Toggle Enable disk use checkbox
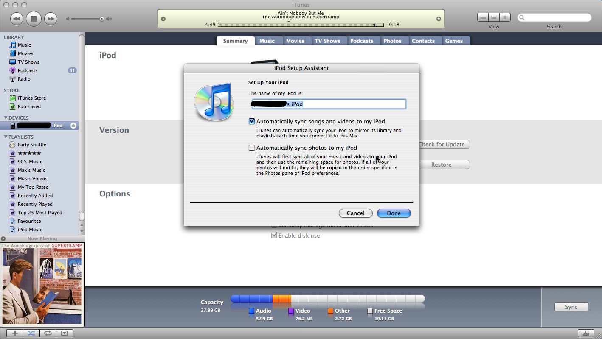This screenshot has height=339, width=602. pos(274,235)
